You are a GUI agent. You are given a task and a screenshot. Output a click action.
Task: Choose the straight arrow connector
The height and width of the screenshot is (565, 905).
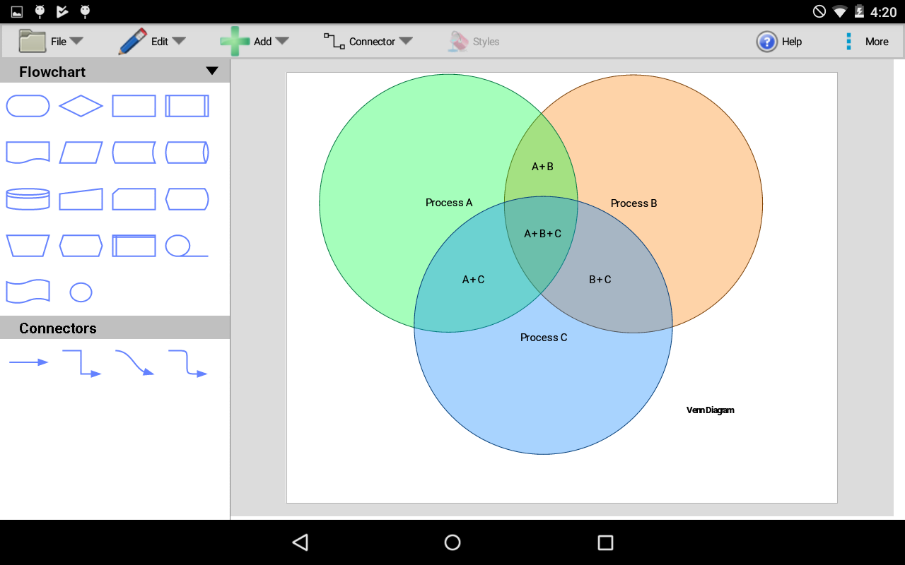pos(28,362)
